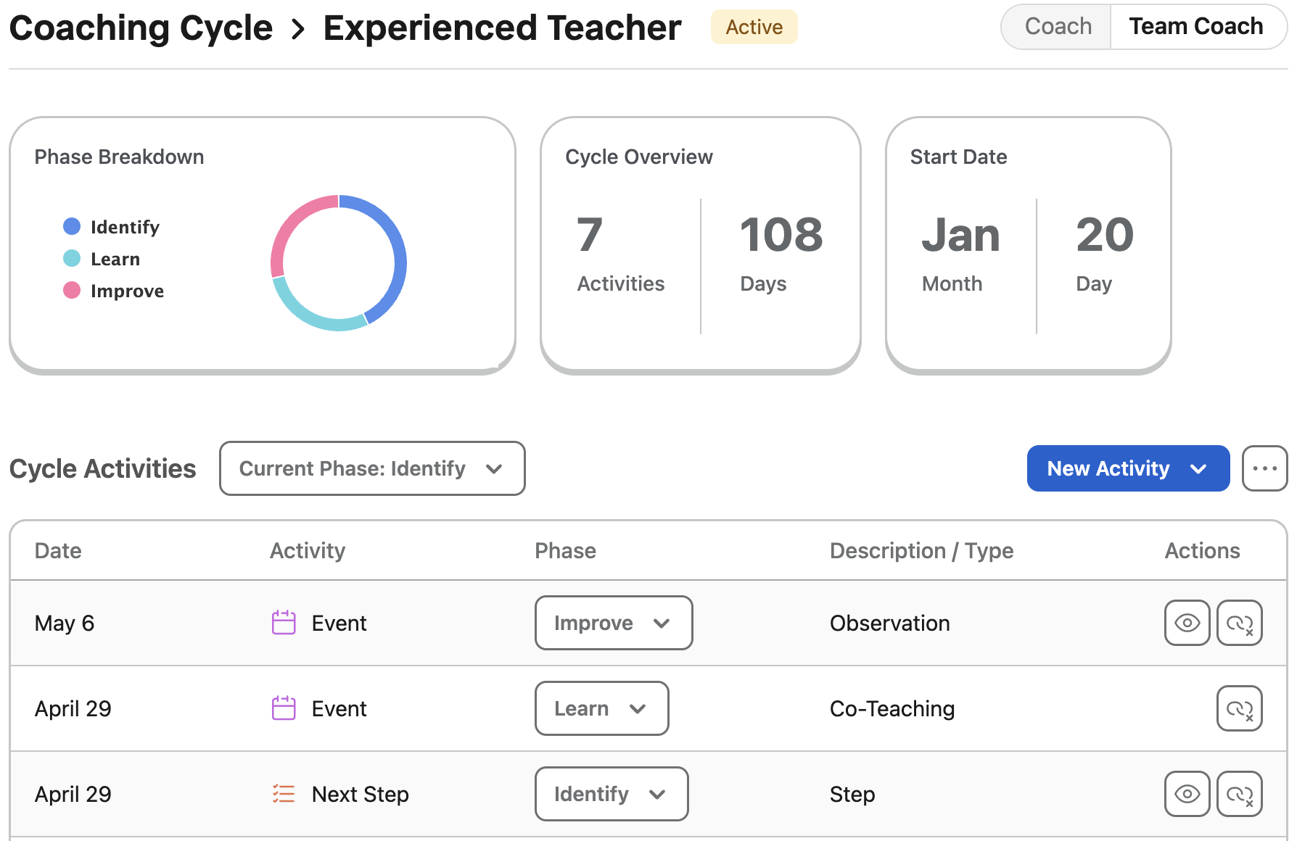Image resolution: width=1297 pixels, height=841 pixels.
Task: Click the Learn legend label
Action: tap(115, 259)
